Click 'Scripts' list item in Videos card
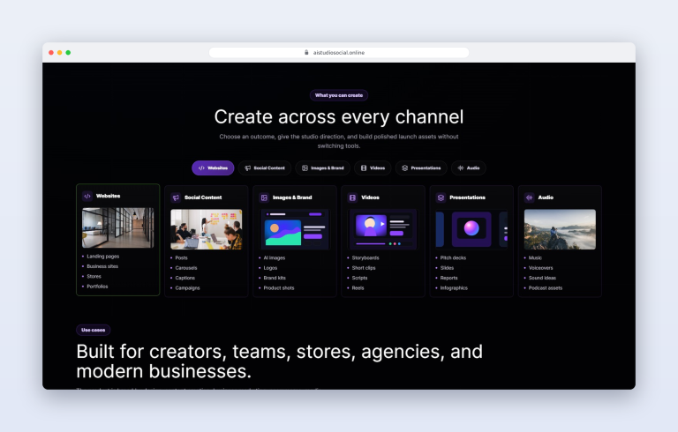This screenshot has width=678, height=432. click(360, 278)
